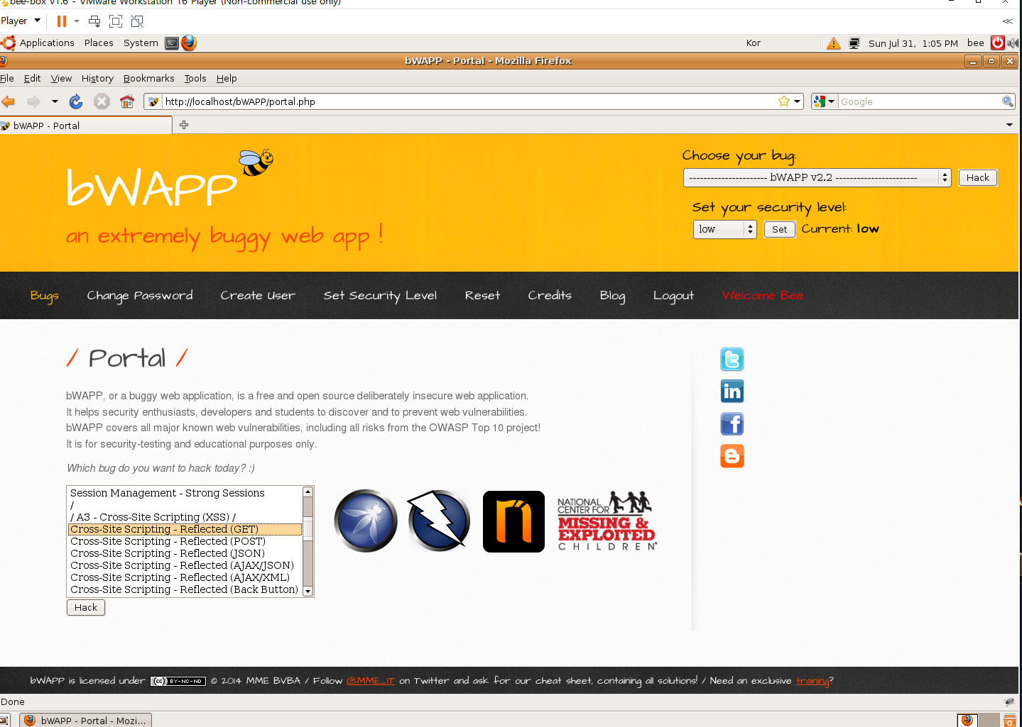The image size is (1022, 727).
Task: Open the Blog nav link
Action: pyautogui.click(x=612, y=296)
